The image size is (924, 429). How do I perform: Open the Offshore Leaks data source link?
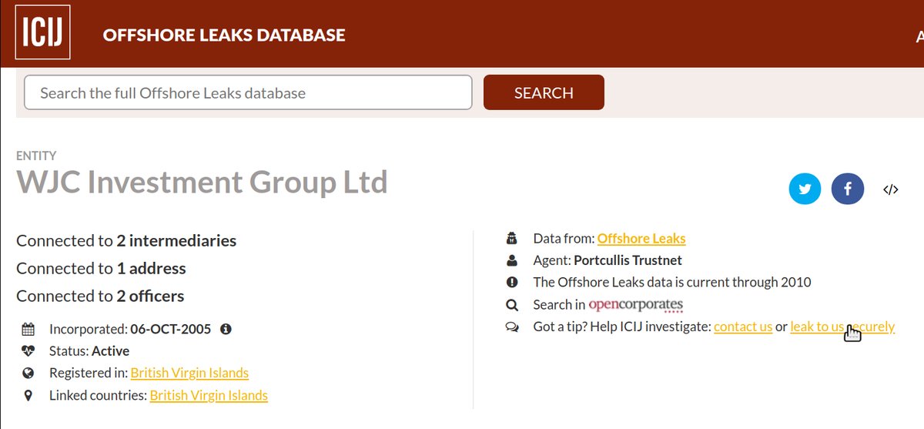pyautogui.click(x=641, y=239)
